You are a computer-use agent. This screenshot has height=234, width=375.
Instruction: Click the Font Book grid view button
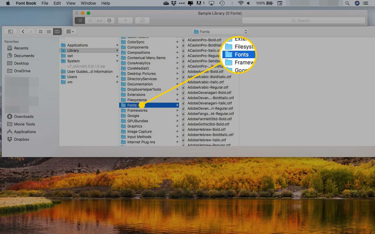point(90,20)
